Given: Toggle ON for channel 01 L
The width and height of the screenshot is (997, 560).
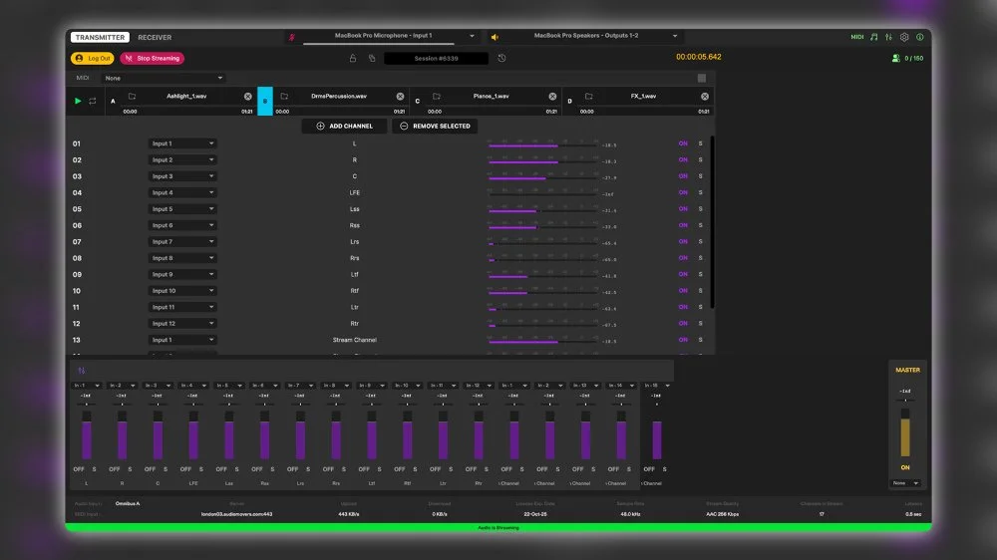Looking at the screenshot, I should tap(683, 143).
